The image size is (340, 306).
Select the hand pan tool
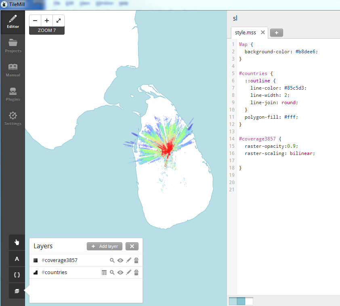coord(17,242)
